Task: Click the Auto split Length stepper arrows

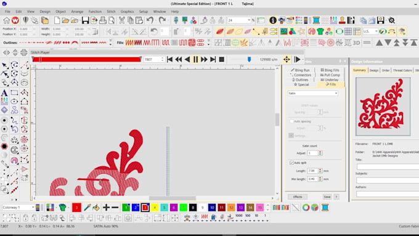Action: (x=320, y=171)
